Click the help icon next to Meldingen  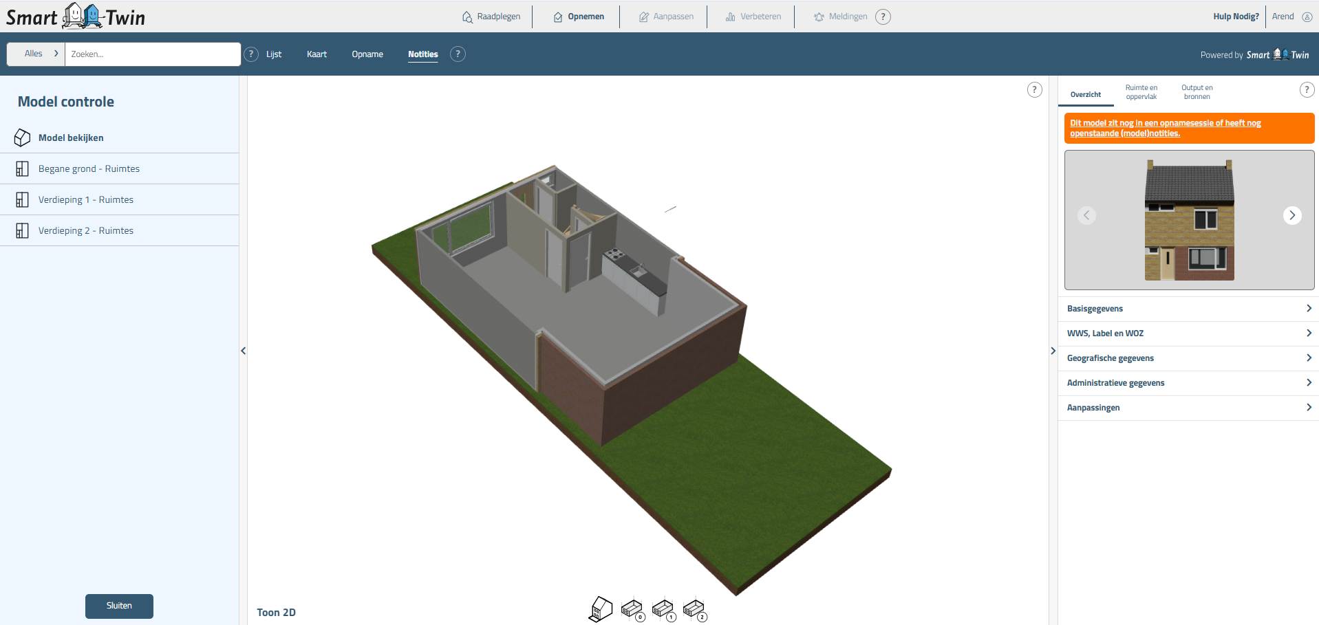(x=883, y=17)
